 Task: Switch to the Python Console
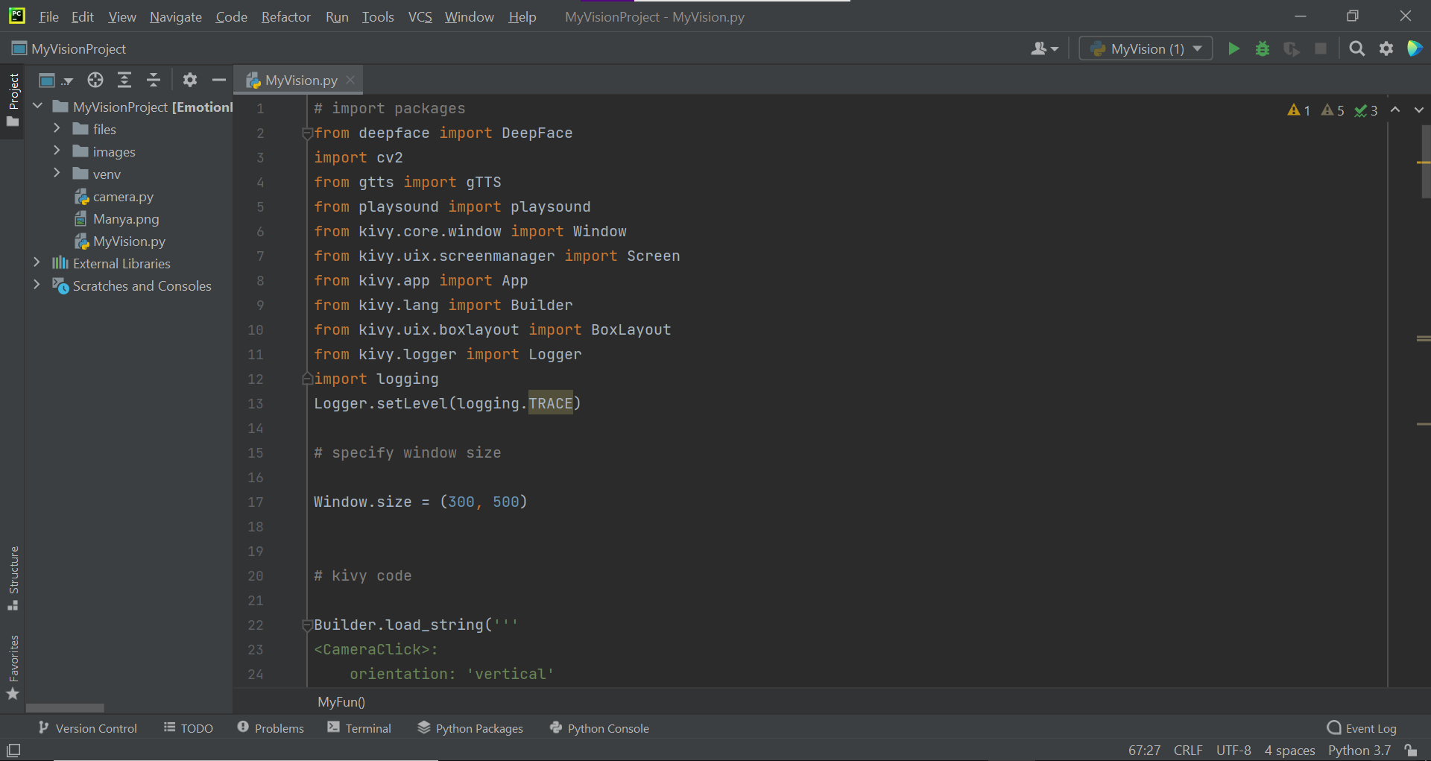[x=599, y=728]
